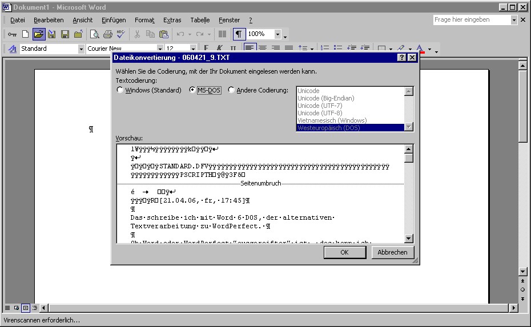Viewport: 531px width, 327px height.
Task: Click the Columns icon
Action: click(x=222, y=34)
